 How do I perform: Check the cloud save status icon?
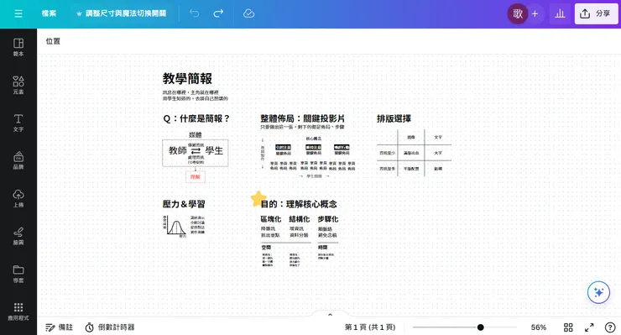(x=248, y=13)
